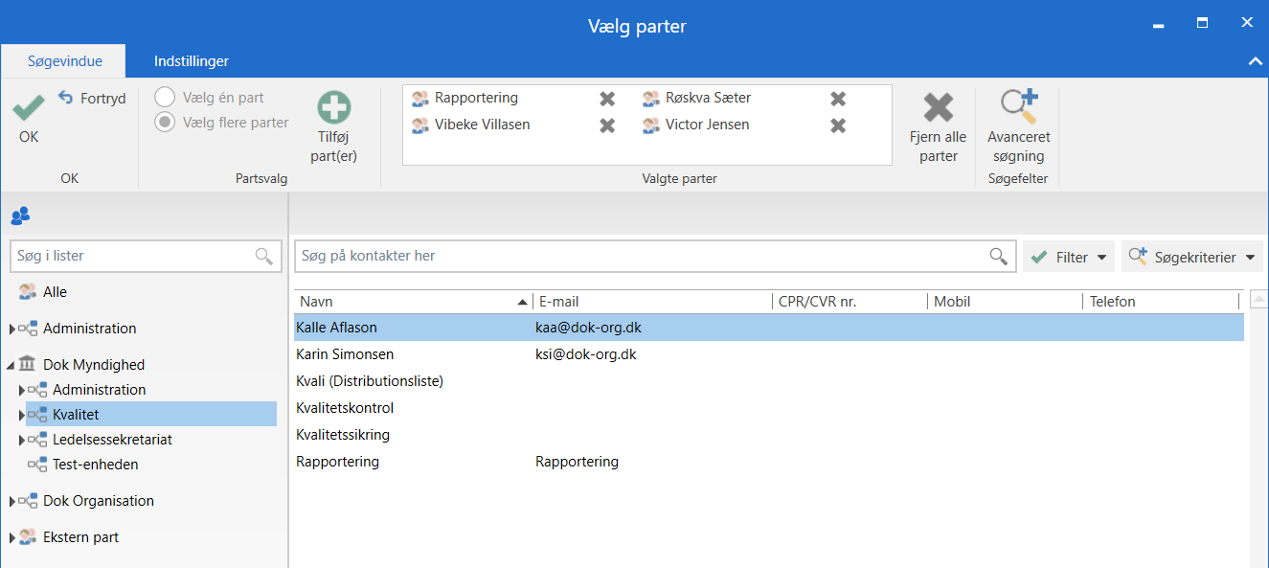1269x568 pixels.
Task: Click the Tilføj part(er) plus icon
Action: (x=334, y=107)
